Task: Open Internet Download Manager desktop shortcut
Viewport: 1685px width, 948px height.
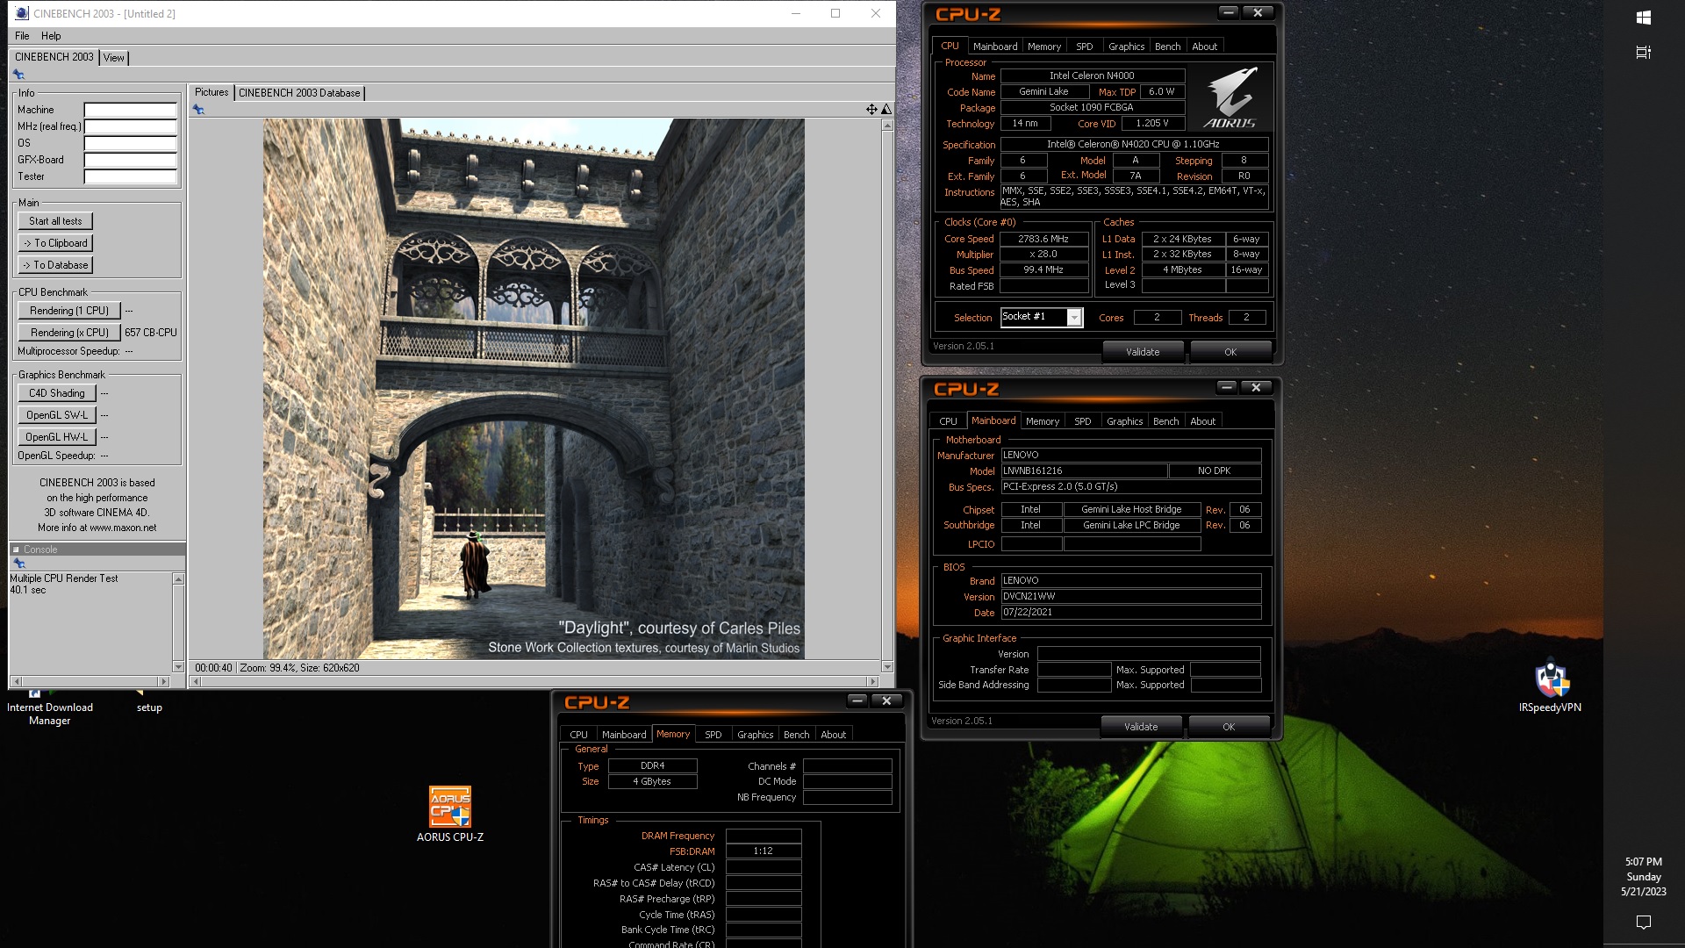Action: [49, 707]
